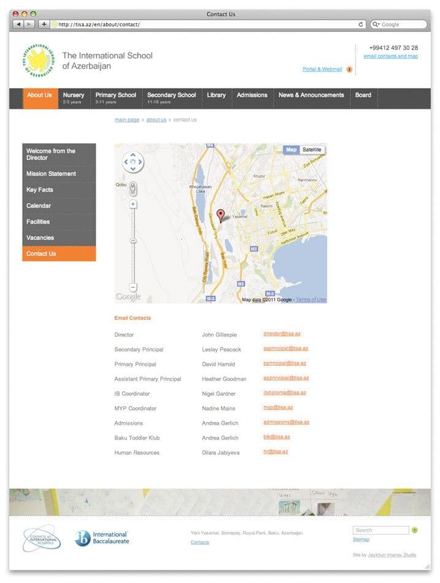Screen dimensions: 440x583
Task: Open the Primary School menu tab
Action: coord(115,99)
